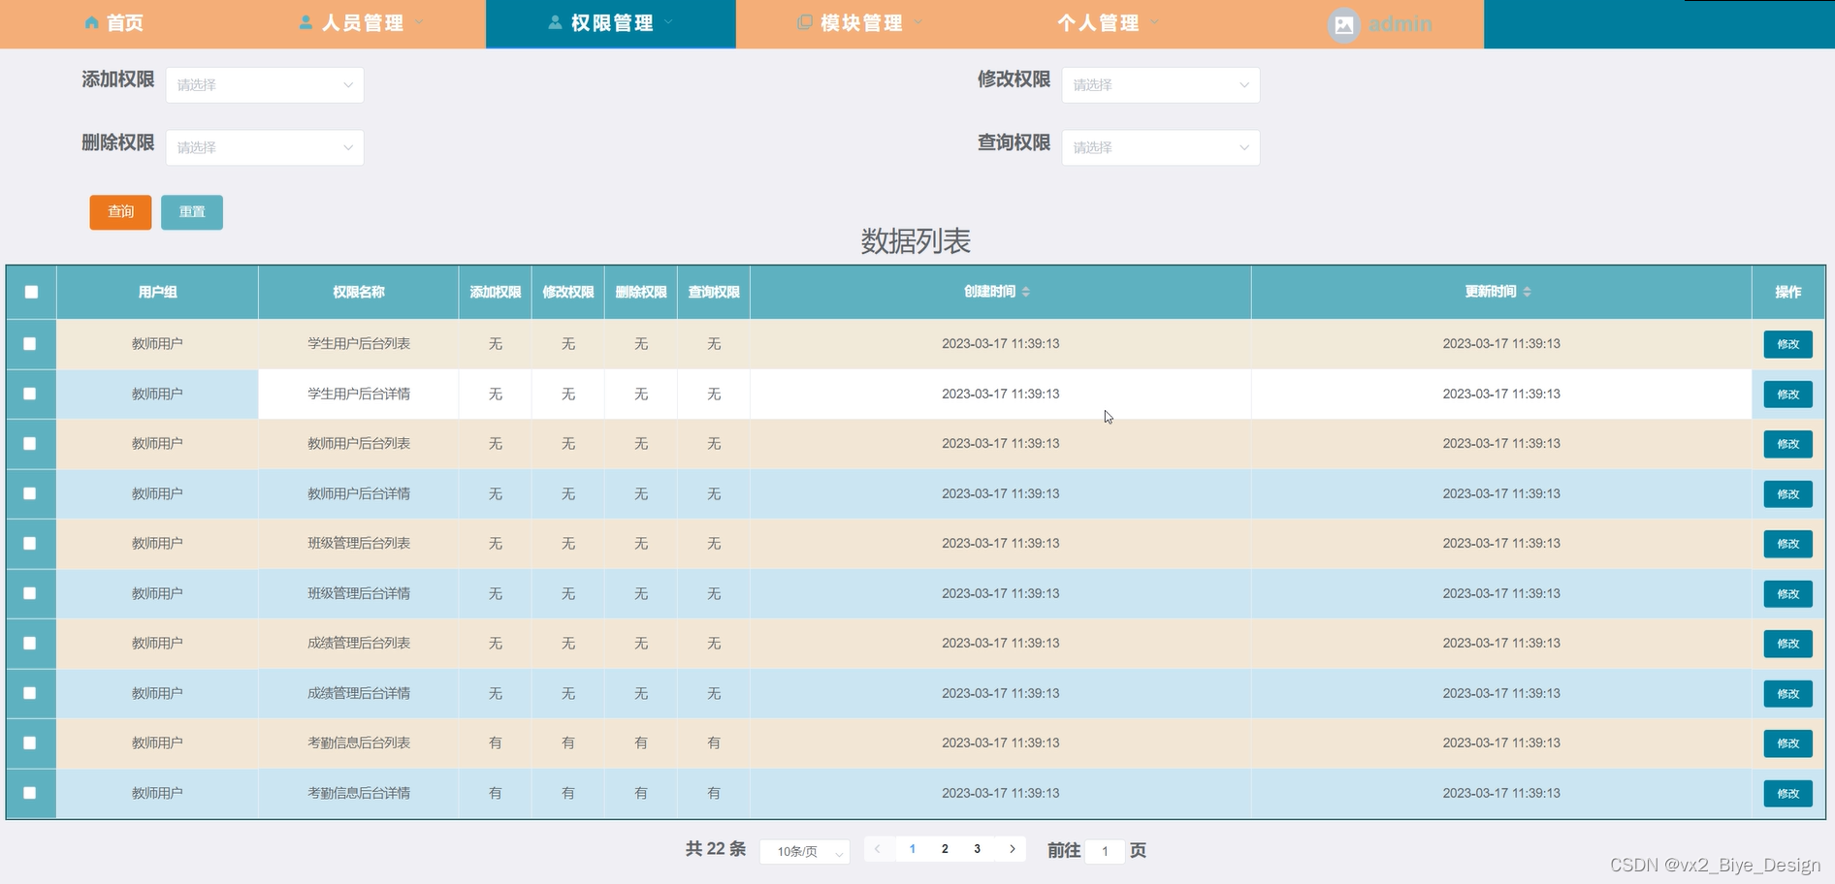Click the 重置 button
This screenshot has width=1835, height=884.
coord(192,212)
